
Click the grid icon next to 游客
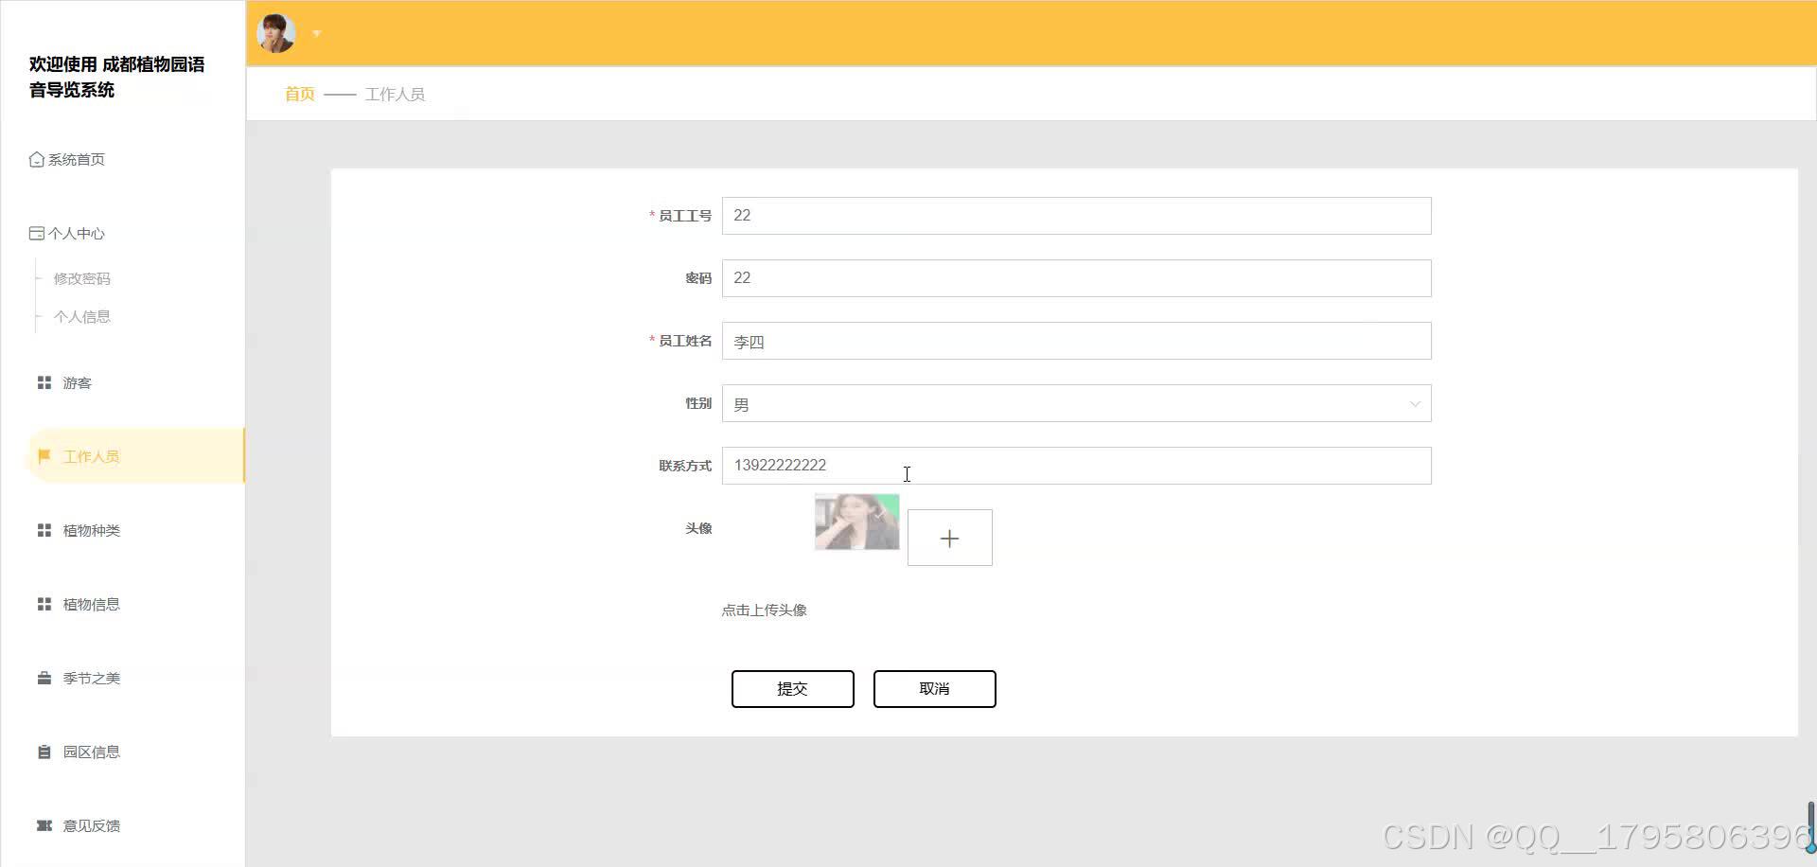pyautogui.click(x=44, y=382)
